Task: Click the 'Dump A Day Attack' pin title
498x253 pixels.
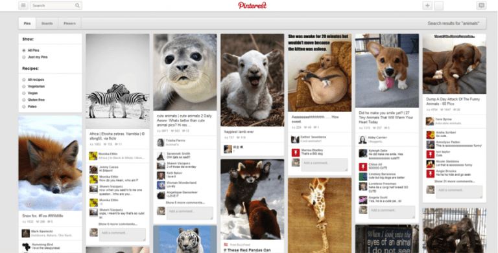Action: (453, 102)
